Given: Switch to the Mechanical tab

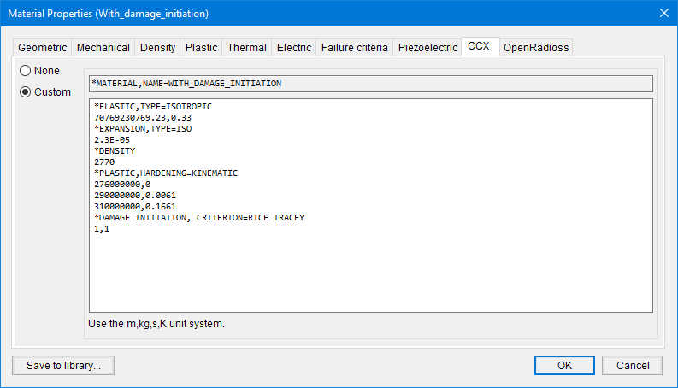Looking at the screenshot, I should pos(103,48).
